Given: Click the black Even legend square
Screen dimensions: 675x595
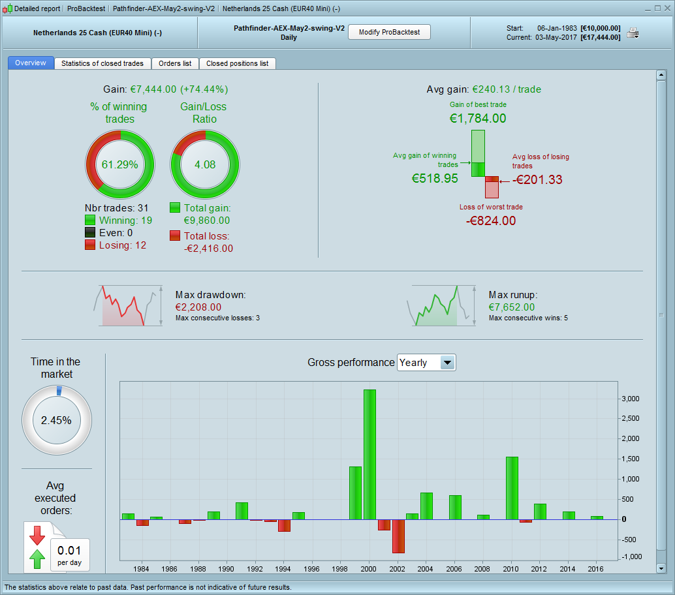Looking at the screenshot, I should coord(90,233).
